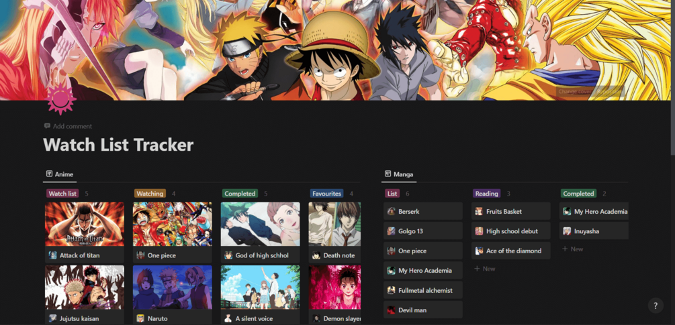675x325 pixels.
Task: Open the Naruto cover thumbnail
Action: pyautogui.click(x=173, y=287)
